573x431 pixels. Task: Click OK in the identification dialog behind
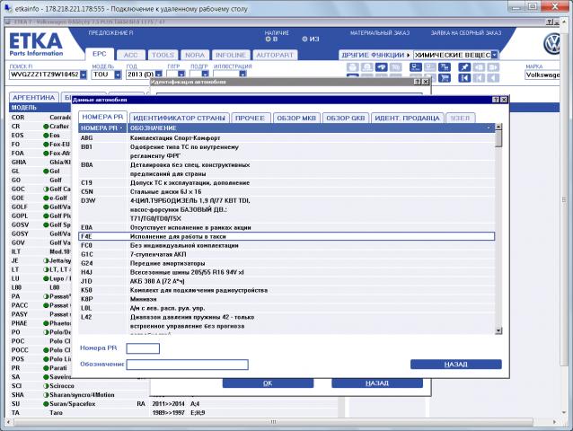coord(268,383)
